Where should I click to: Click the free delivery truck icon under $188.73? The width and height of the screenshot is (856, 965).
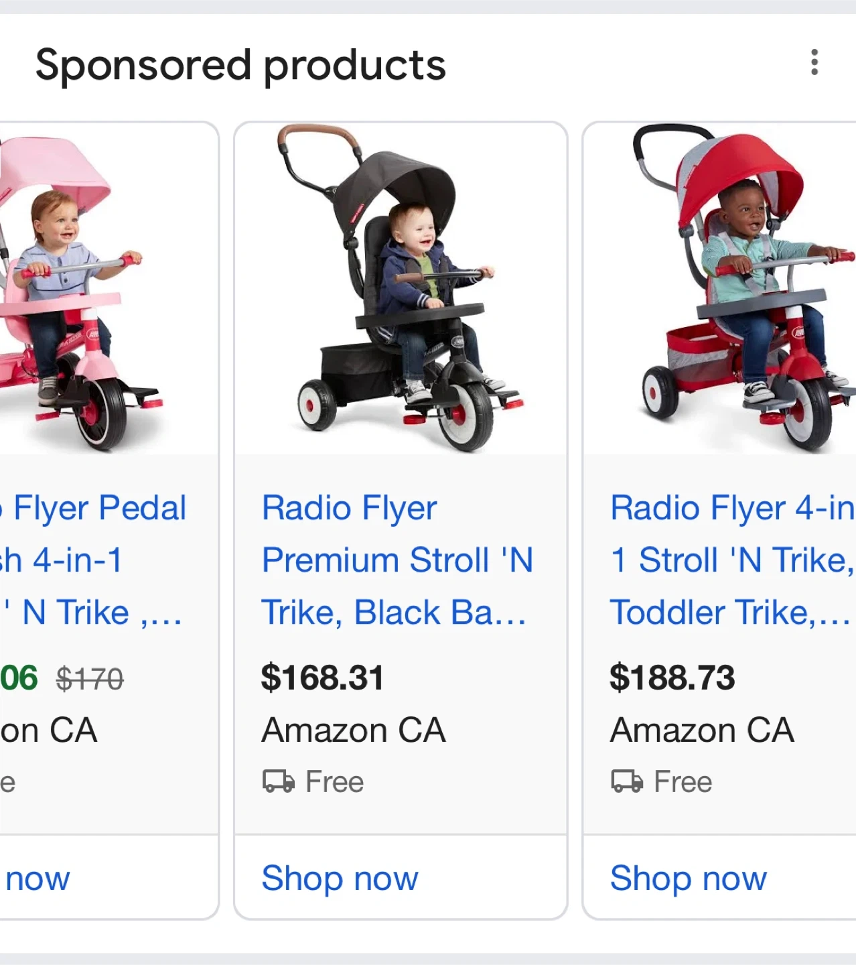point(627,781)
